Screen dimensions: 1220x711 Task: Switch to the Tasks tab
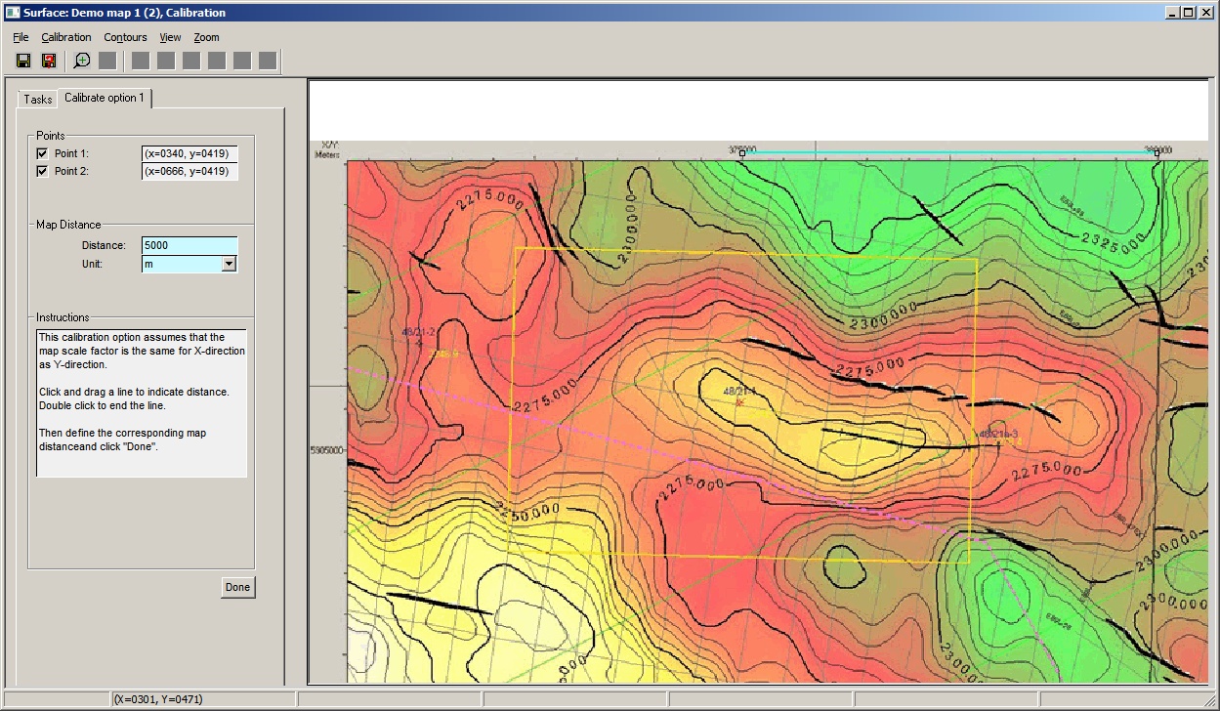point(38,100)
